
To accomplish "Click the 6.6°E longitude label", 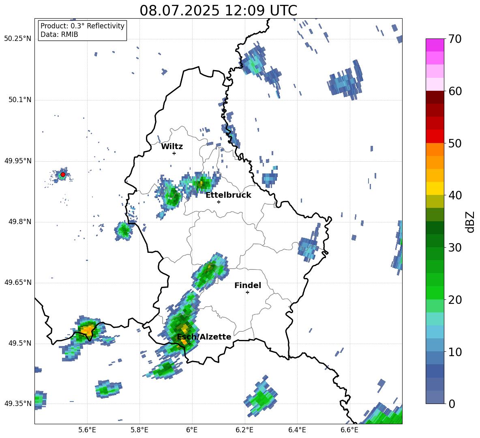I will coord(349,430).
